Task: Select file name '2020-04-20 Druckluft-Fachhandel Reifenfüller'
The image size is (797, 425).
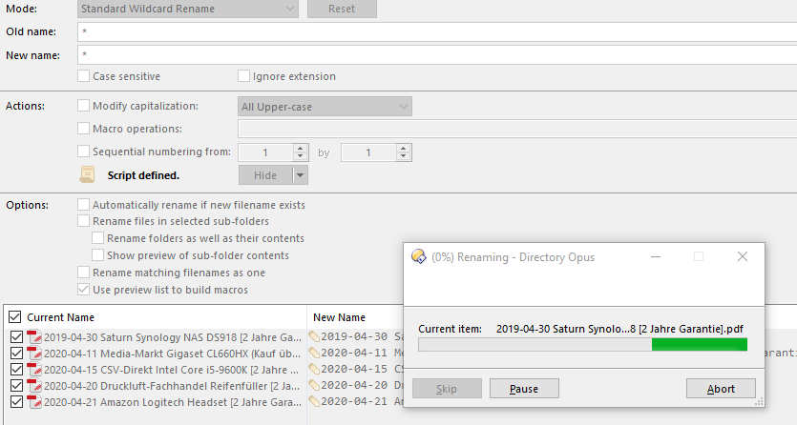Action: point(173,386)
